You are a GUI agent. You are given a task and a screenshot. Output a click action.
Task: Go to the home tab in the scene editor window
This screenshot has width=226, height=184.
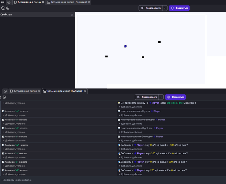click(9, 2)
